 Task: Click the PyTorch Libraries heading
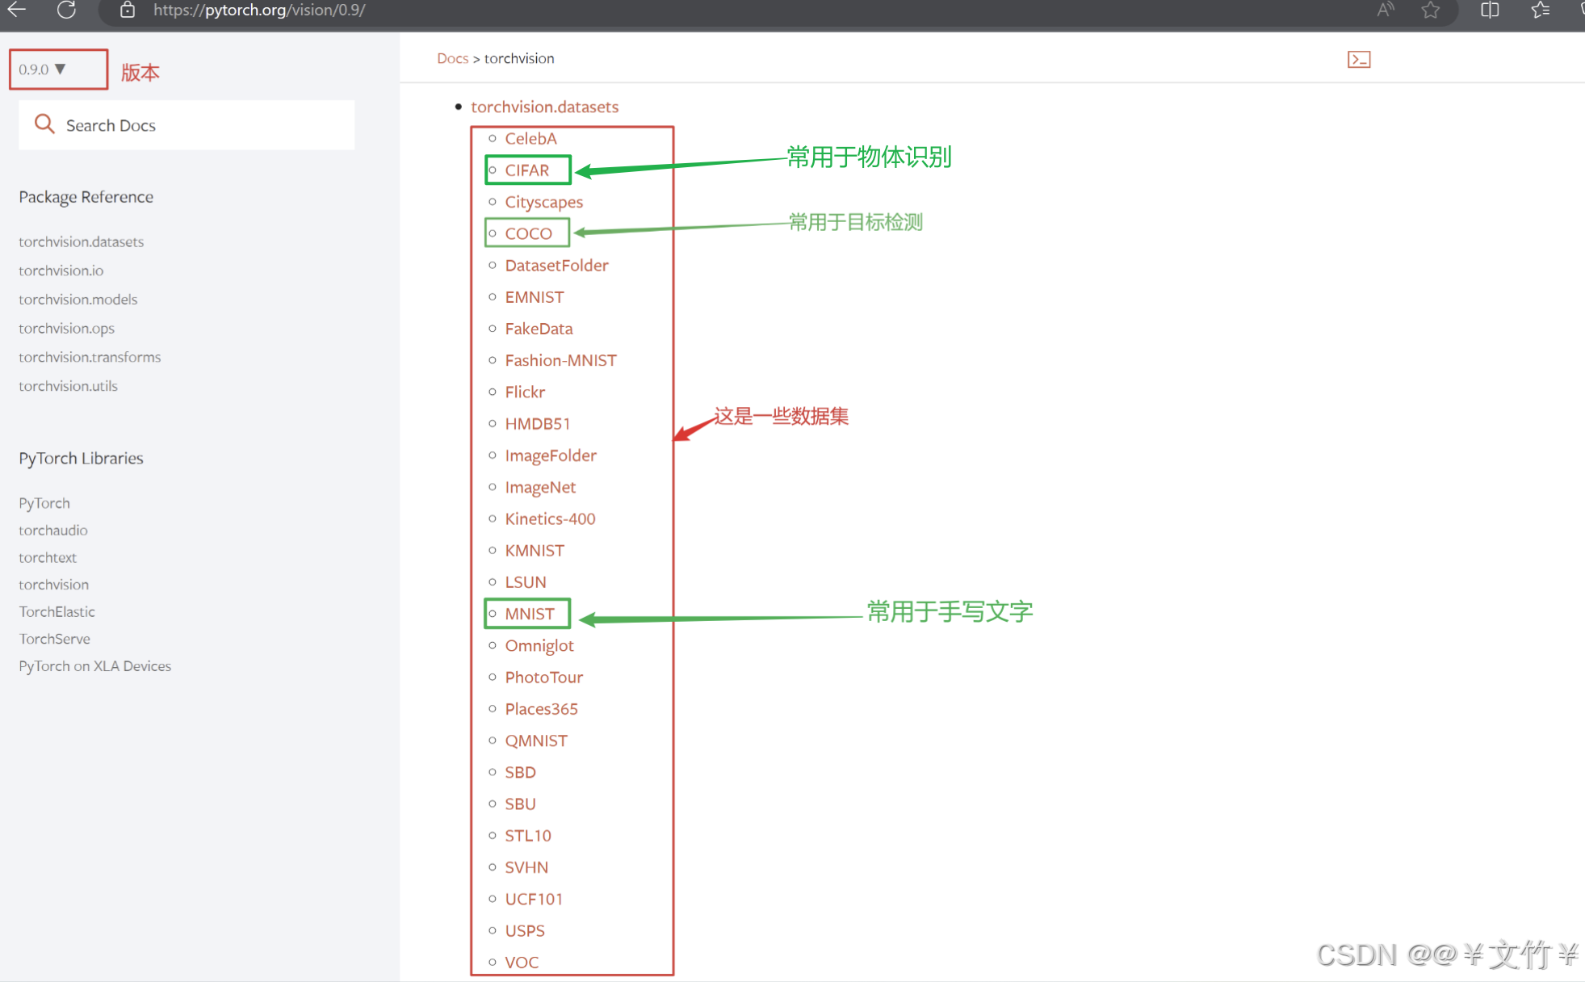click(x=81, y=458)
